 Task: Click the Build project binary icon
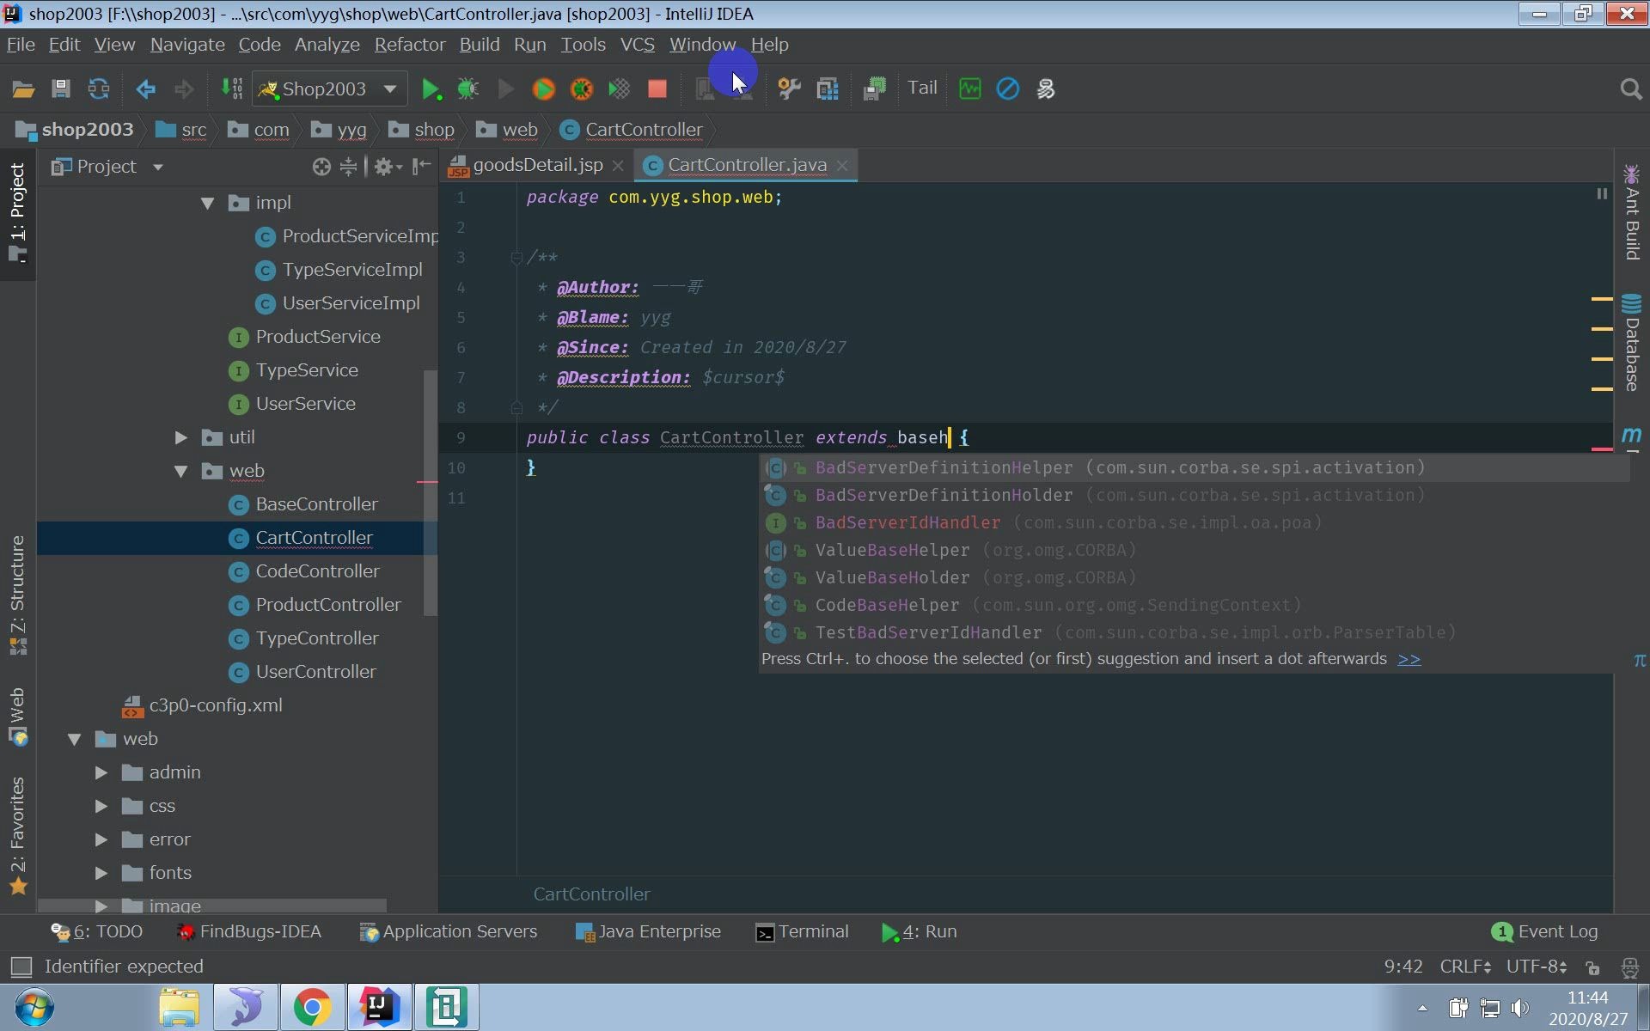point(231,88)
